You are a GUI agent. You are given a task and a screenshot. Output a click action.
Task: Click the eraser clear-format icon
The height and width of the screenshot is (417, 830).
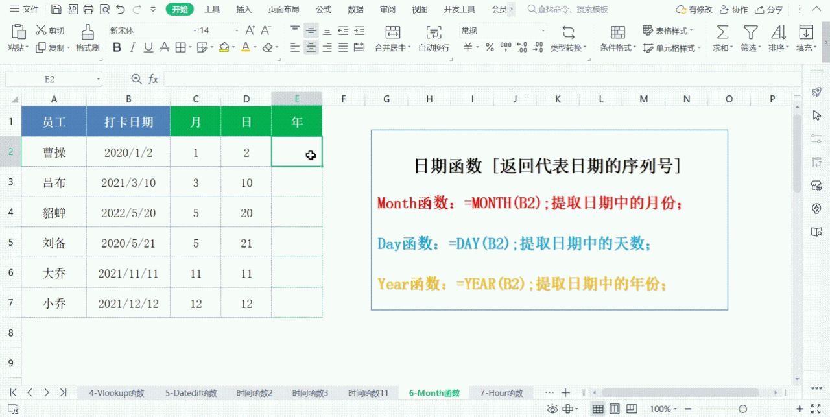(x=268, y=47)
